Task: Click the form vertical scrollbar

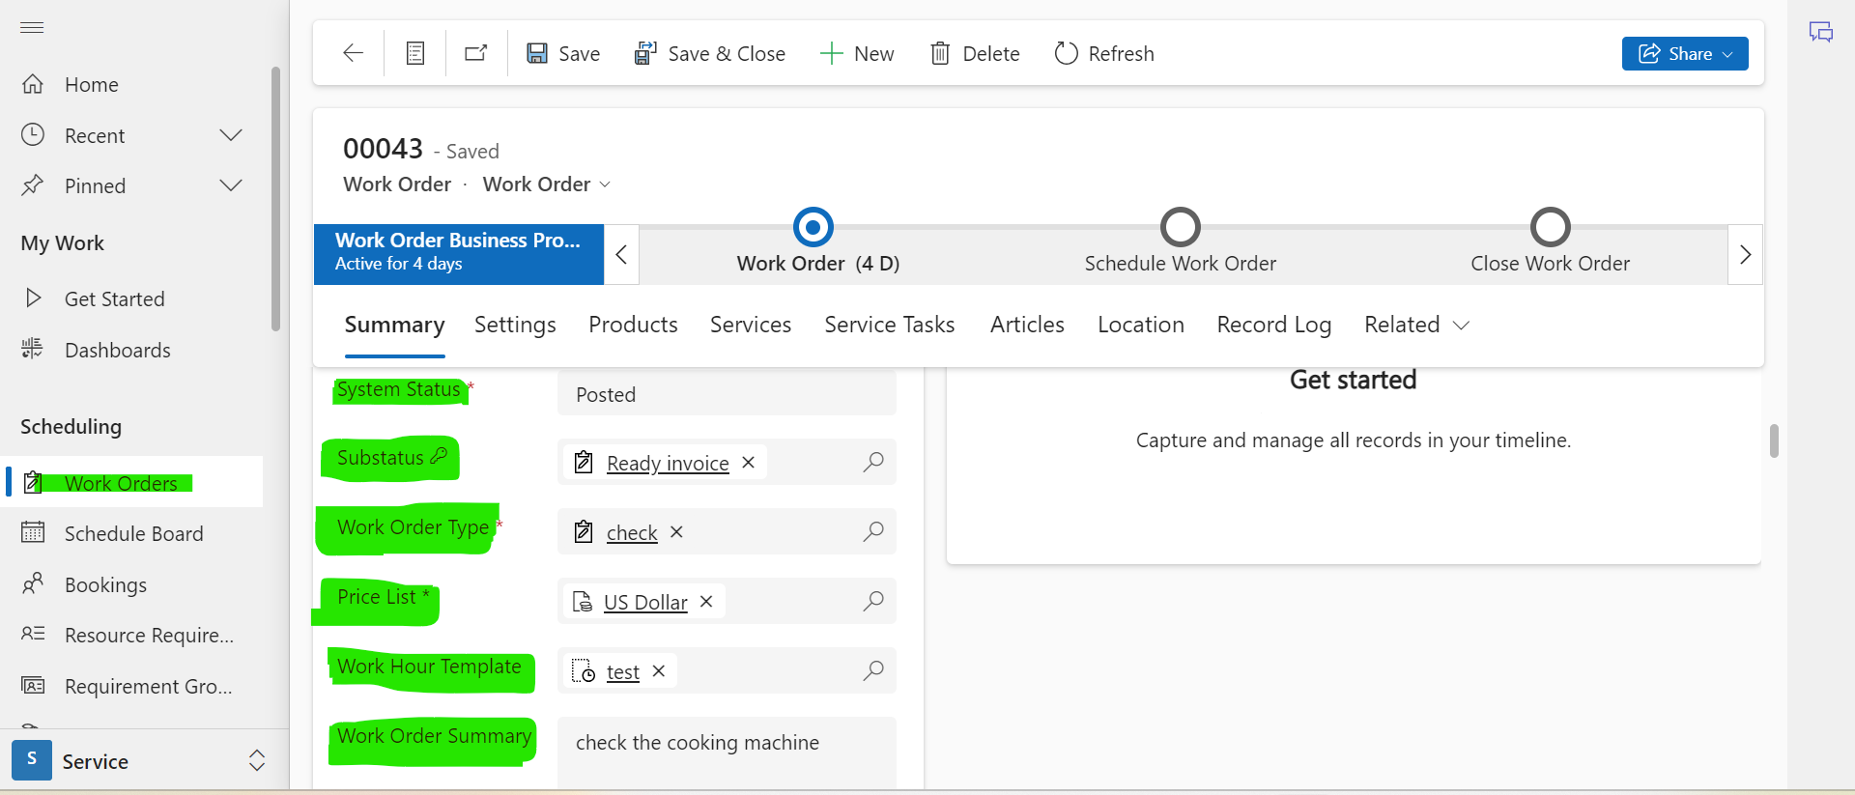Action: 1774,440
